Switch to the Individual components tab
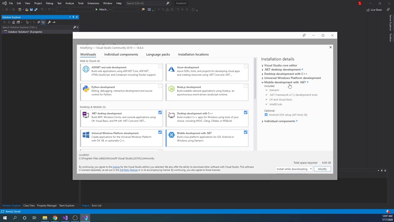This screenshot has width=394, height=222. [x=121, y=54]
